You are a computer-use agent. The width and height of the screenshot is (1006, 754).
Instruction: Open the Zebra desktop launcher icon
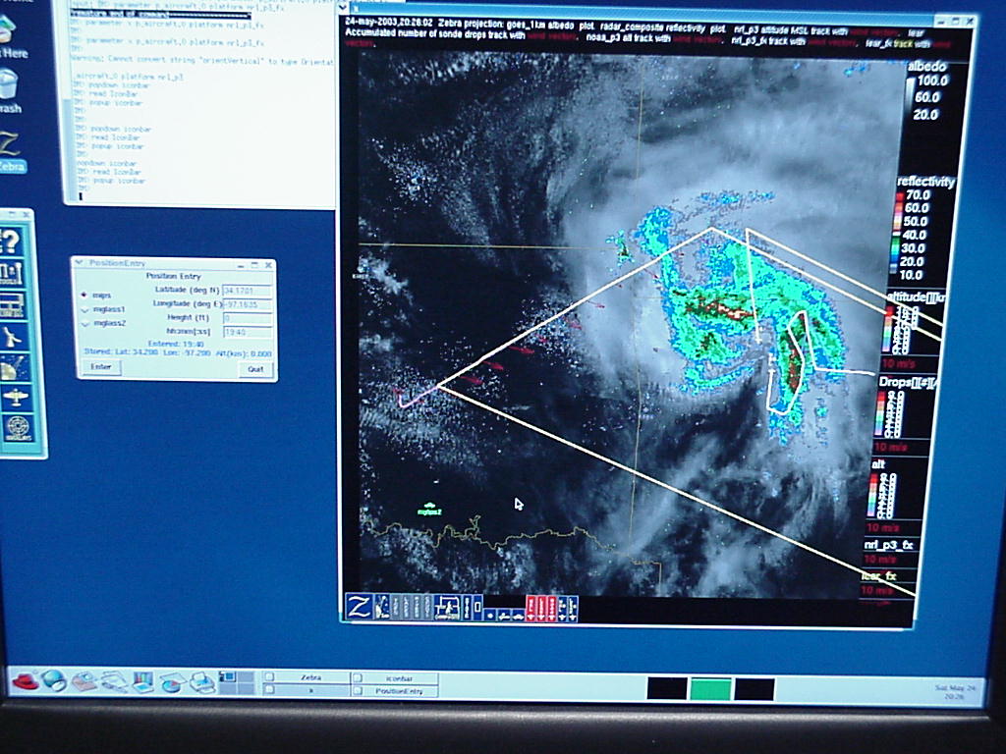(12, 151)
